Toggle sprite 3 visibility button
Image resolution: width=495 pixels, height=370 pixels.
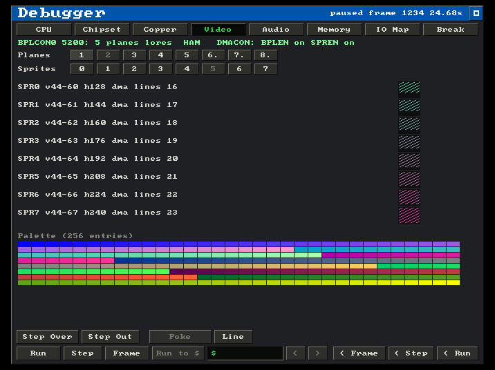(160, 69)
